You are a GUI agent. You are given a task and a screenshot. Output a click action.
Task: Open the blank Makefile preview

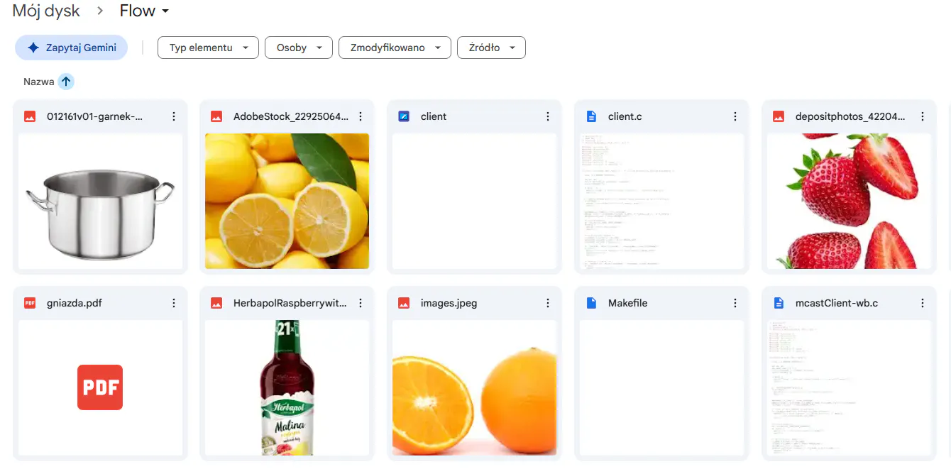point(662,387)
